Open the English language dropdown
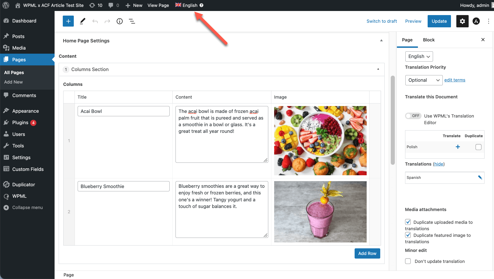The height and width of the screenshot is (279, 494). pos(419,56)
